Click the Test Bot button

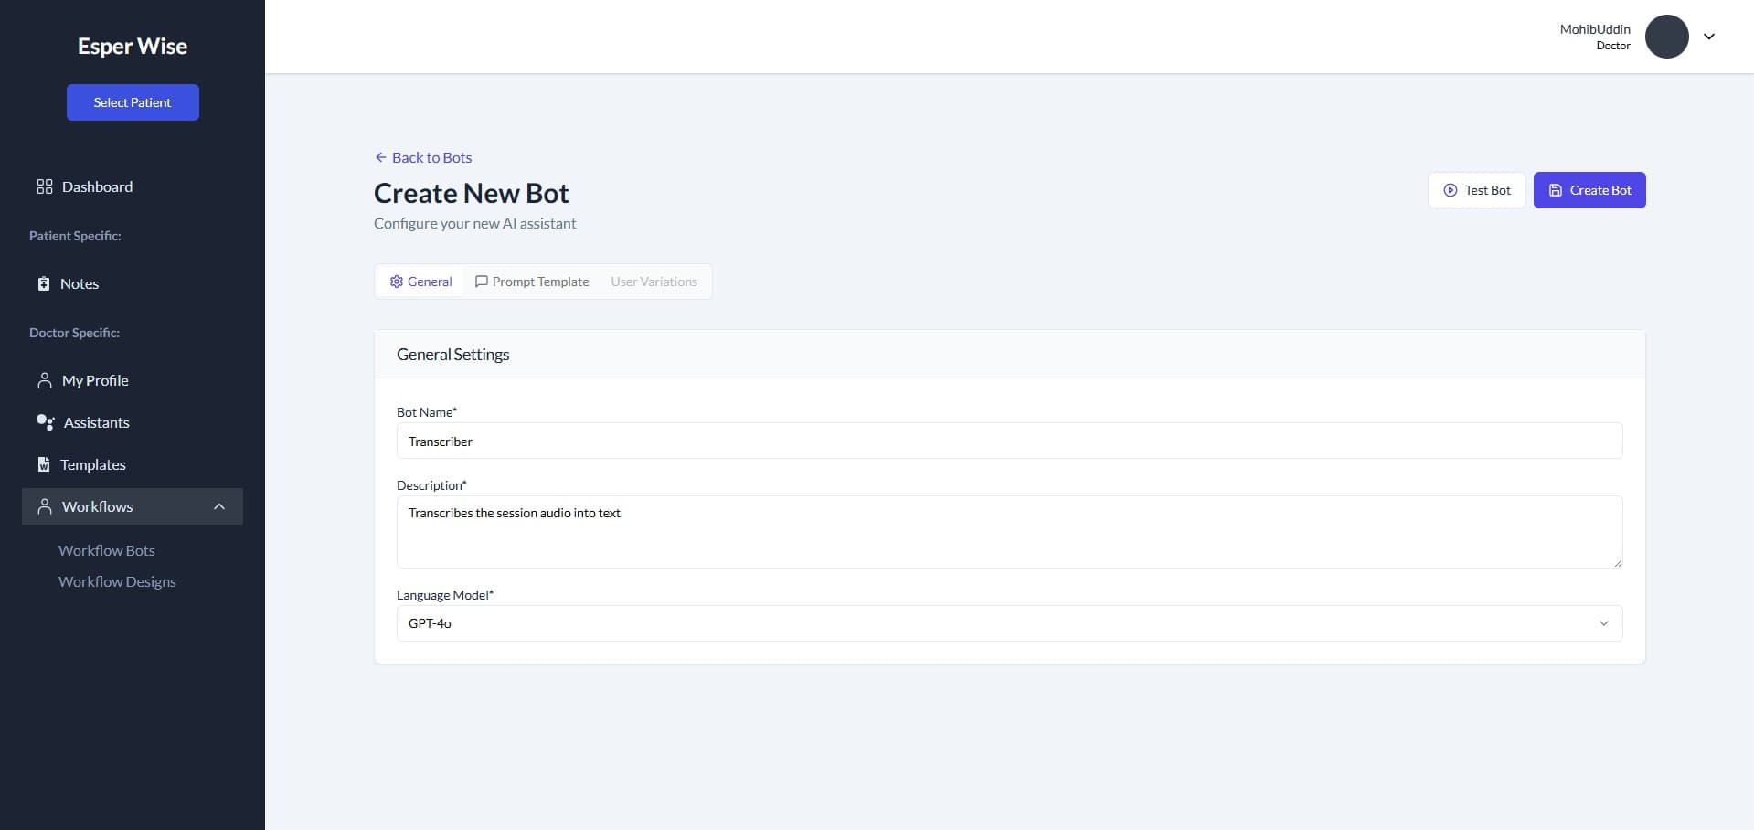click(x=1476, y=190)
